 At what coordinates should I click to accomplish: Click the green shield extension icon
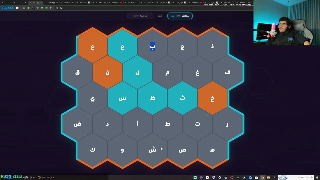point(42,8)
